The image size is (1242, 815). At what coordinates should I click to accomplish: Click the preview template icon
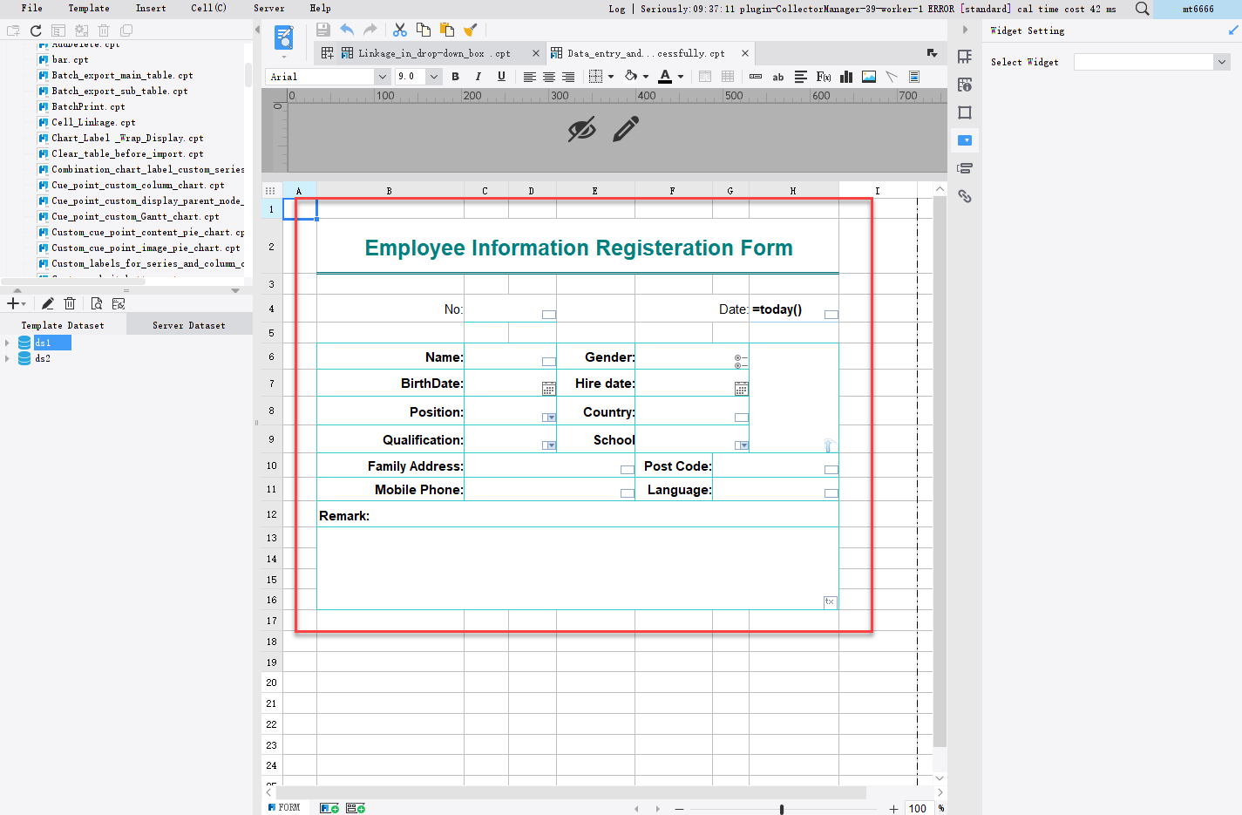(284, 37)
